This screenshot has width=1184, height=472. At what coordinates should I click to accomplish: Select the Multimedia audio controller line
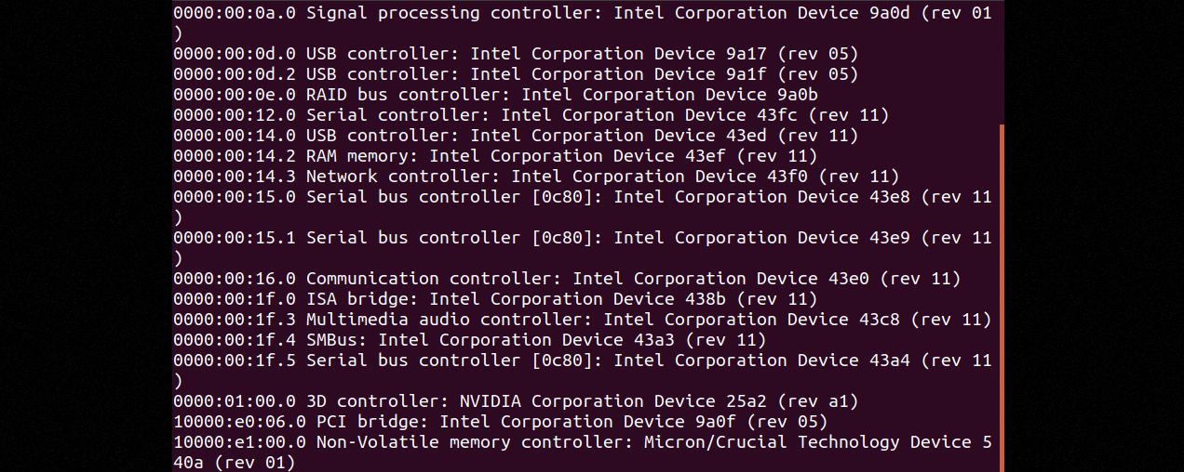(x=583, y=320)
